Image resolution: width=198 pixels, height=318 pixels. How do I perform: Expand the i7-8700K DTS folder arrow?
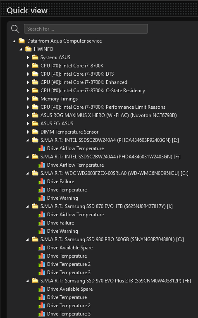28,74
